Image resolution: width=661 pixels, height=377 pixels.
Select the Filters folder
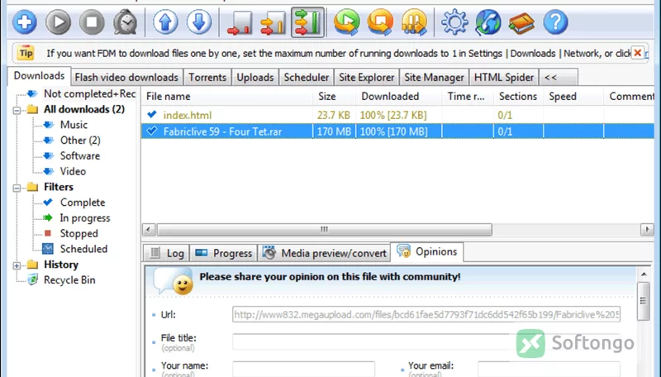58,187
